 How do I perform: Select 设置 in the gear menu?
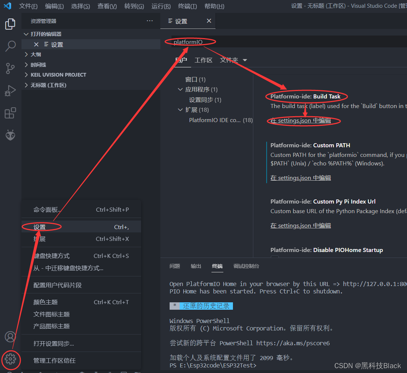click(81, 227)
